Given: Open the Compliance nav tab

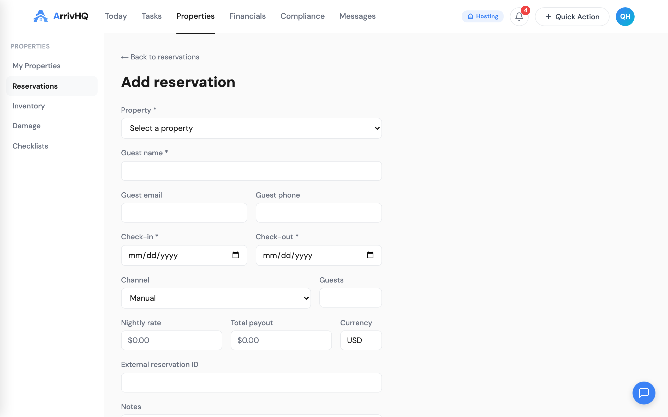Looking at the screenshot, I should (x=302, y=16).
